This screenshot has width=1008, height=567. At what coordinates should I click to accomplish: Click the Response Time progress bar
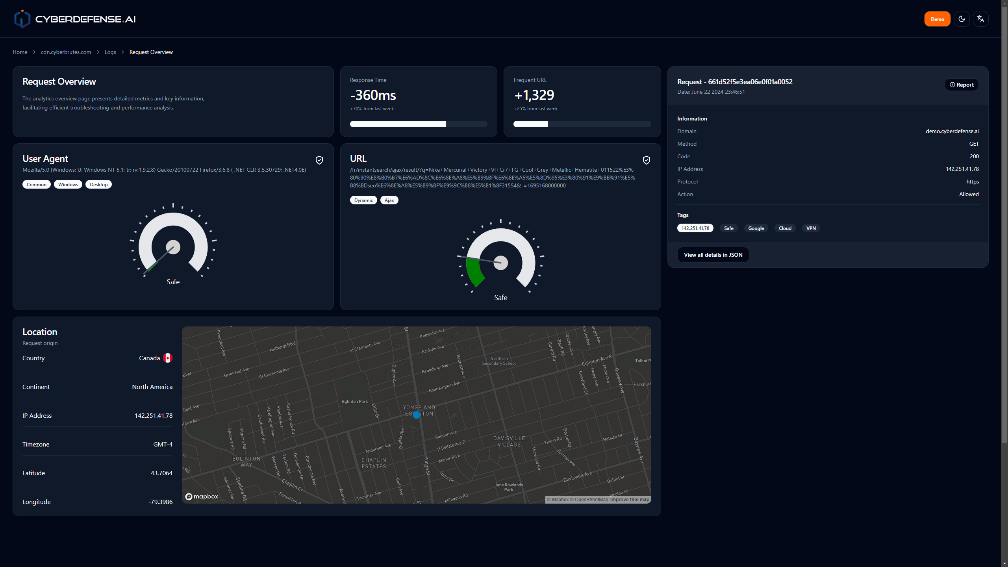tap(418, 124)
